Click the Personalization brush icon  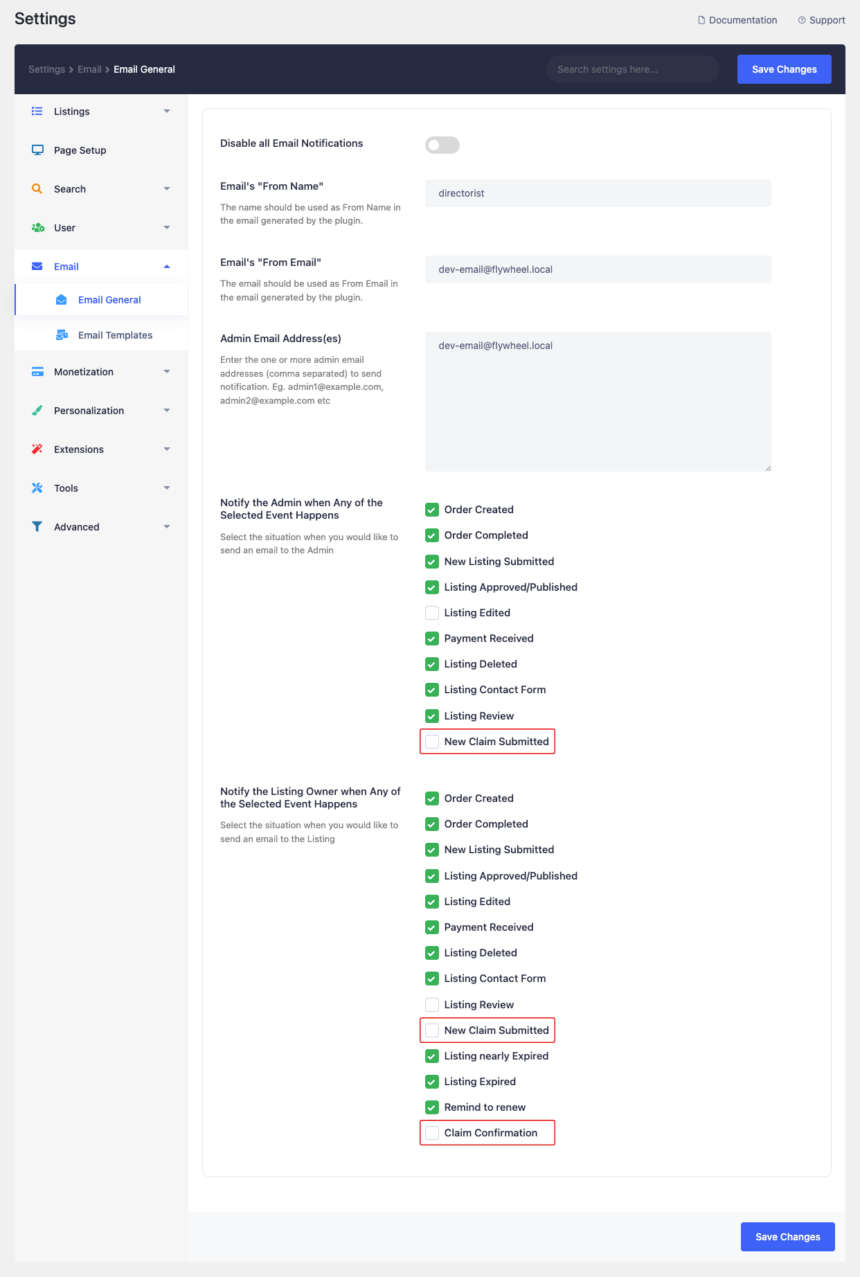tap(37, 411)
